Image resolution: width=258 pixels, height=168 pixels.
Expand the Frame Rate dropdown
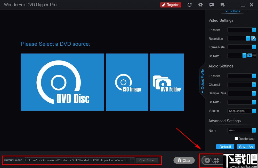point(254,47)
